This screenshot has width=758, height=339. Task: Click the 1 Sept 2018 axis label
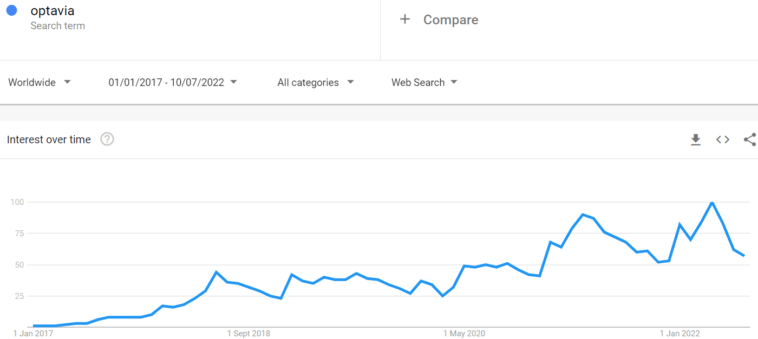click(x=249, y=334)
